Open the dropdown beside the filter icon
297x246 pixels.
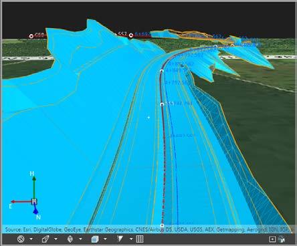click(x=131, y=239)
